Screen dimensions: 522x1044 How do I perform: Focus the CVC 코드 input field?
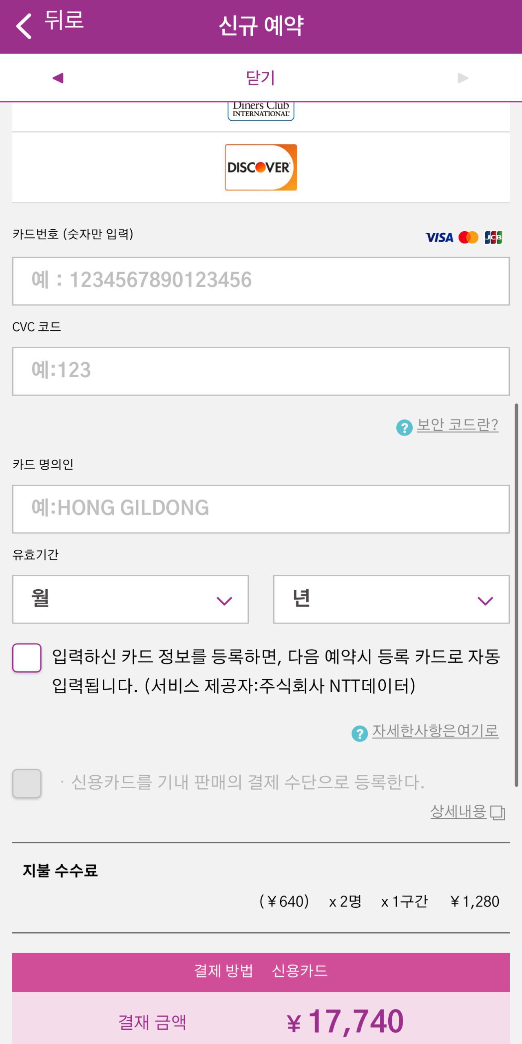point(261,371)
